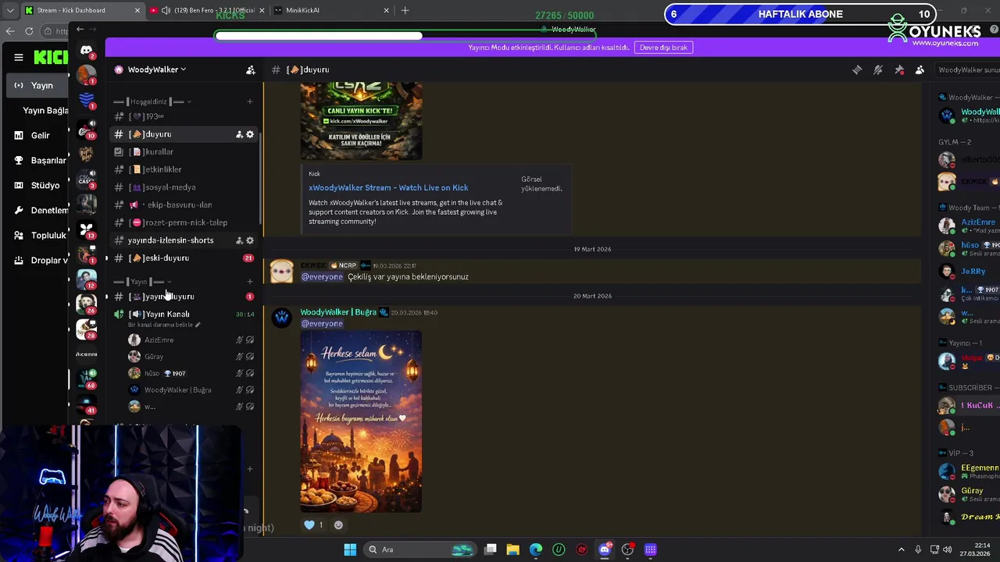This screenshot has width=1000, height=562.
Task: Open settings gear for duyuru channel
Action: (250, 134)
